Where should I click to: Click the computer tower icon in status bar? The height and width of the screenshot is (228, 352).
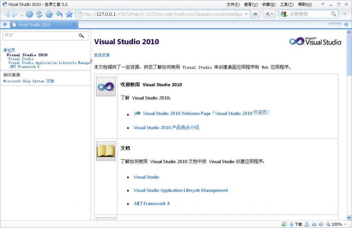tap(307, 224)
